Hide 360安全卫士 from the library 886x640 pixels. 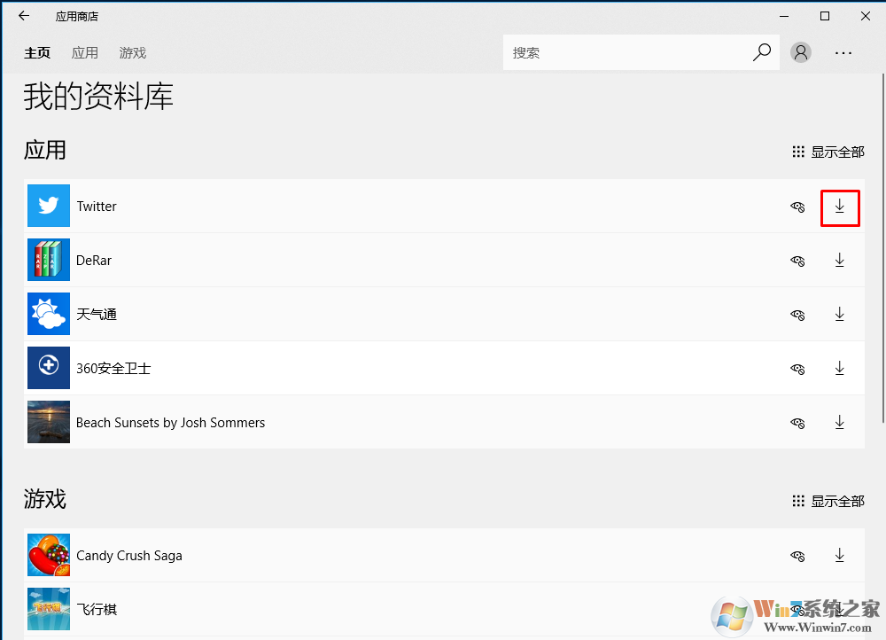tap(797, 369)
